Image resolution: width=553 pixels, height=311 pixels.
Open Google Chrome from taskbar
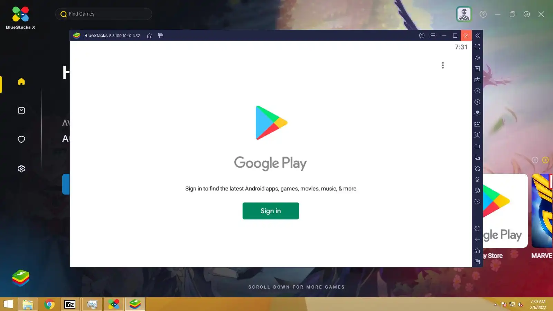(x=49, y=304)
